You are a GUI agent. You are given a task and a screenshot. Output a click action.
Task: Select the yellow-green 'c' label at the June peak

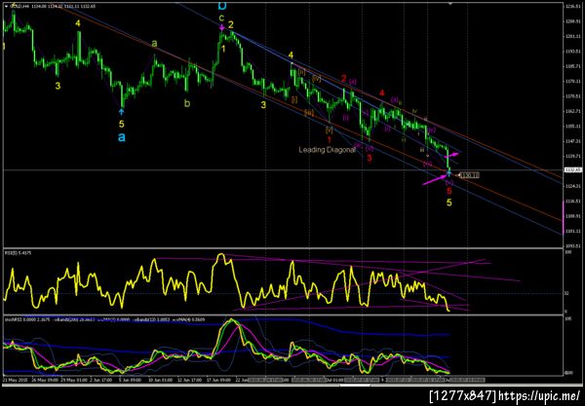coord(221,18)
